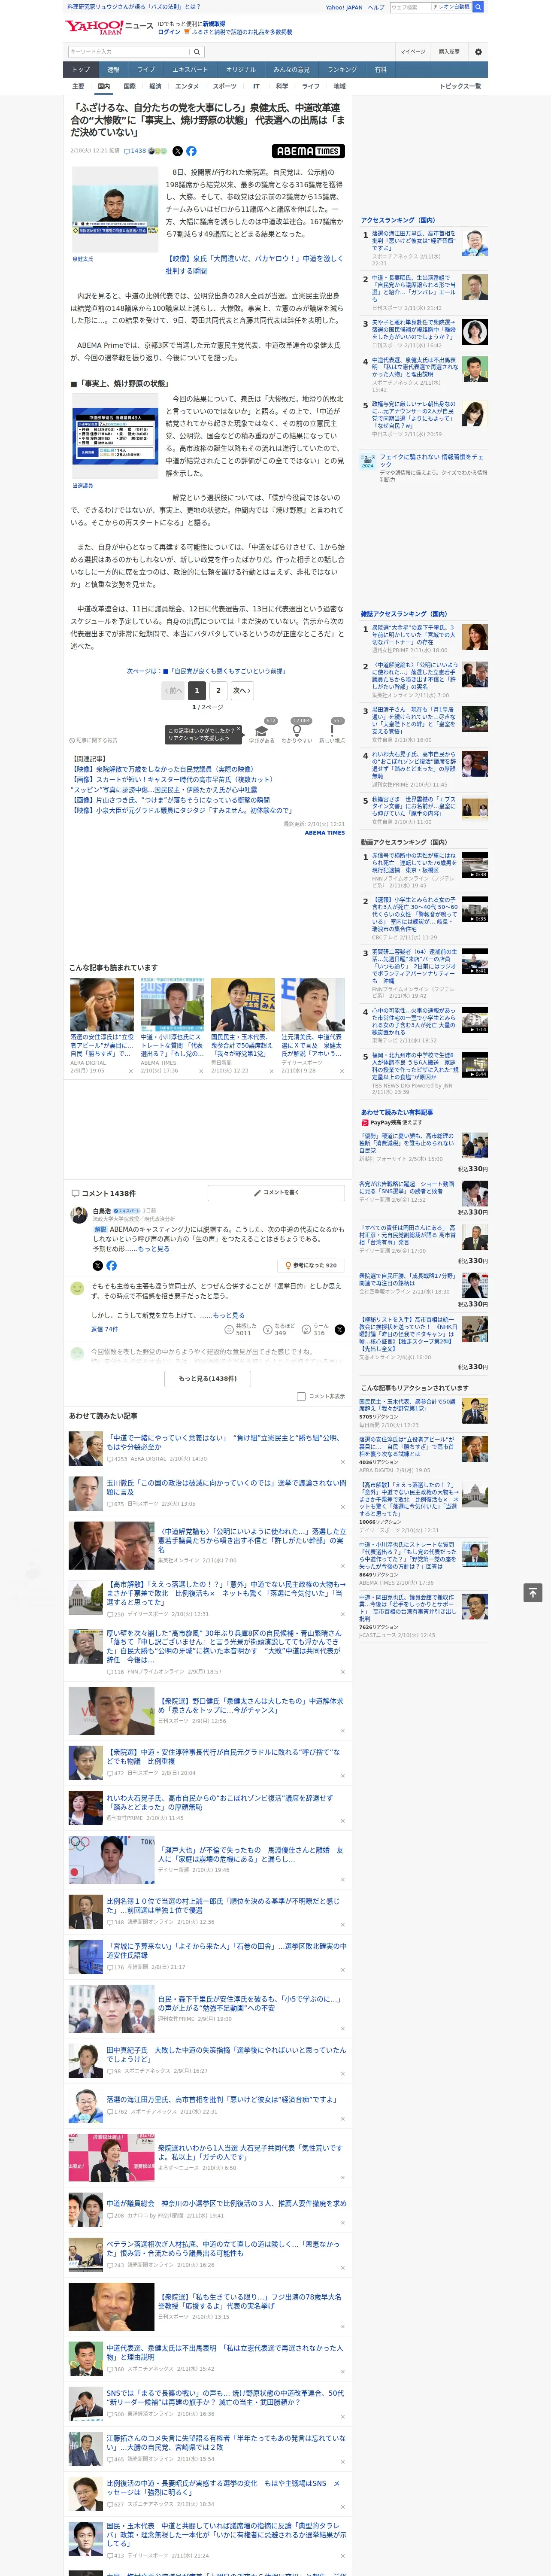Select the ランキング navigation tab
Image resolution: width=551 pixels, height=2576 pixels.
(x=342, y=69)
